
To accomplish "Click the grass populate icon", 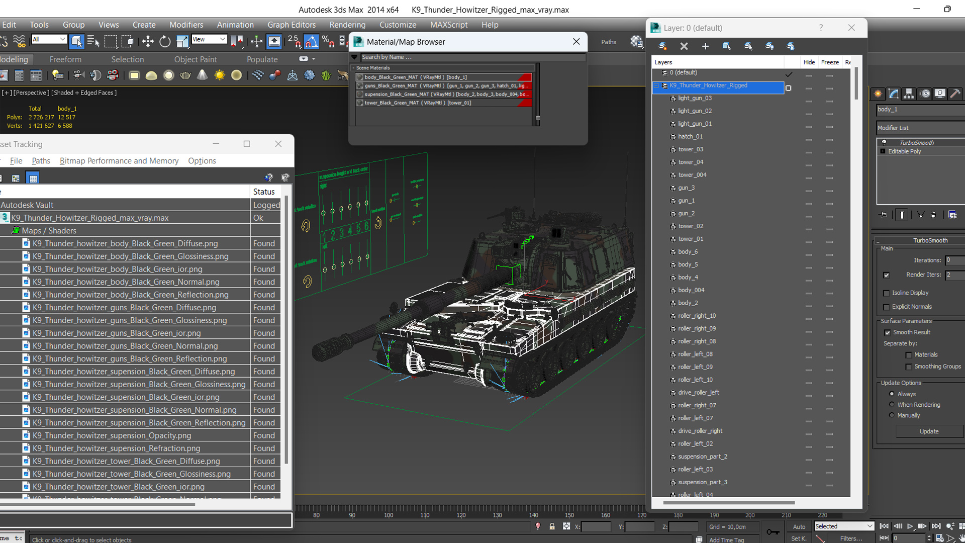I will [x=326, y=75].
